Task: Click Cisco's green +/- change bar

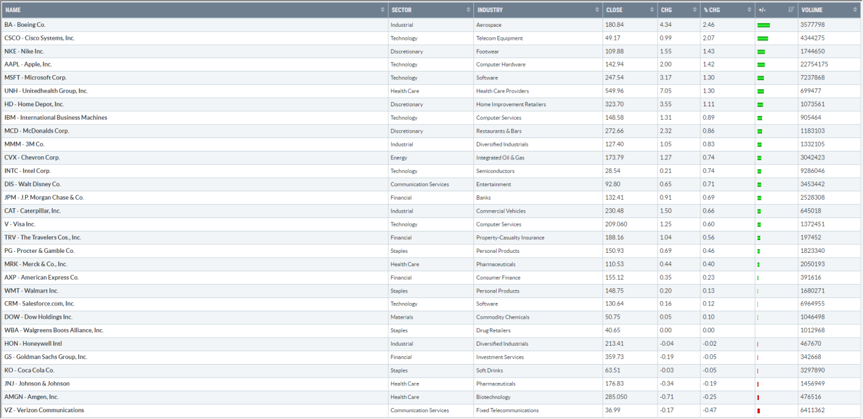Action: pos(763,38)
